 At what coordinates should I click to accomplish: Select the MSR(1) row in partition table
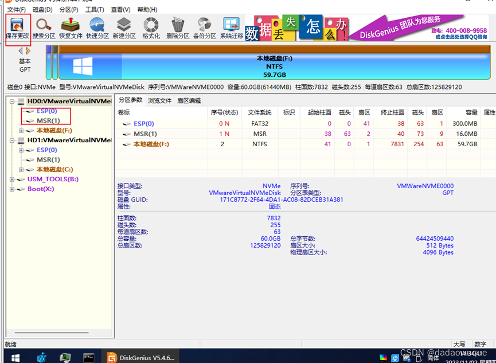[305, 134]
